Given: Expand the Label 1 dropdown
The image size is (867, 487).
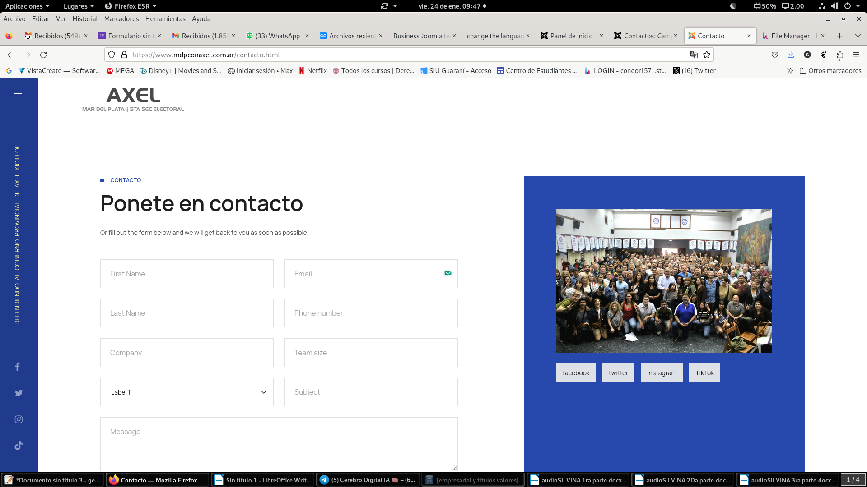Looking at the screenshot, I should (186, 392).
